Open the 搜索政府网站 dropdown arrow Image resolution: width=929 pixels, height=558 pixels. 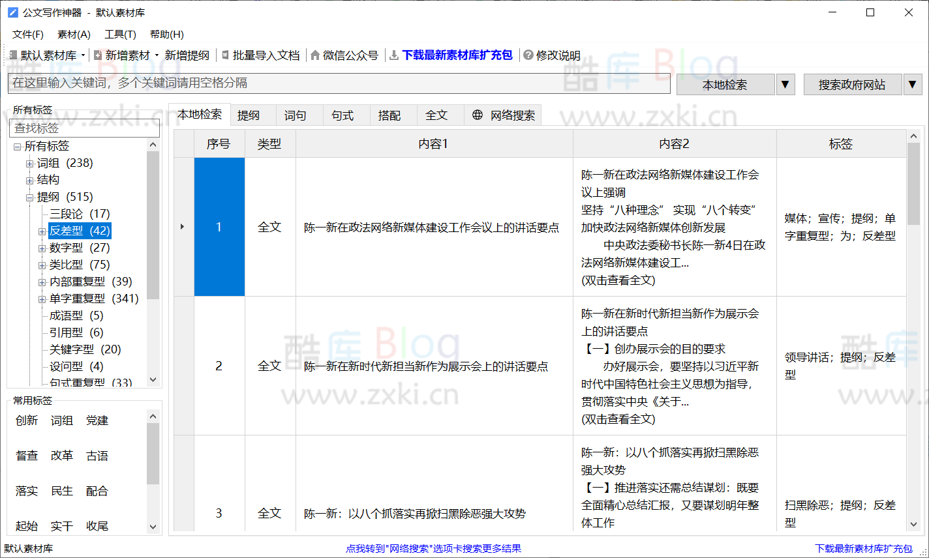pyautogui.click(x=912, y=83)
